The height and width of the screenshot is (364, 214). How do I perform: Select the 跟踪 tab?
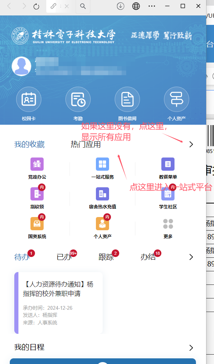point(106,257)
